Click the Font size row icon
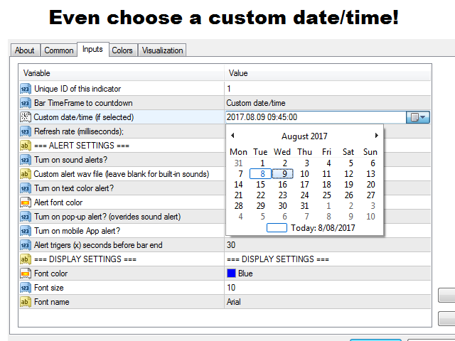The height and width of the screenshot is (341, 455). [26, 288]
